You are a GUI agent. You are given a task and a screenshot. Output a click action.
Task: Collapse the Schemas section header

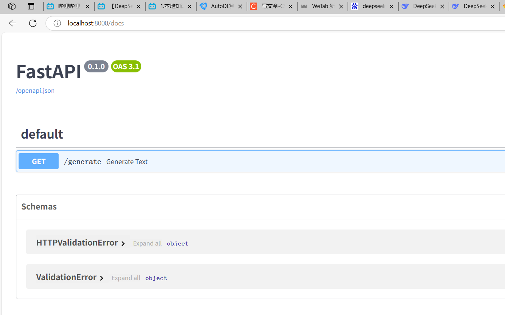click(x=39, y=207)
